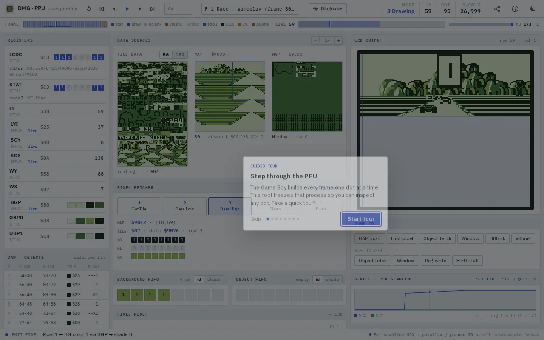Select the black BGP palette swatch
Image resolution: width=544 pixels, height=340 pixels.
point(90,205)
